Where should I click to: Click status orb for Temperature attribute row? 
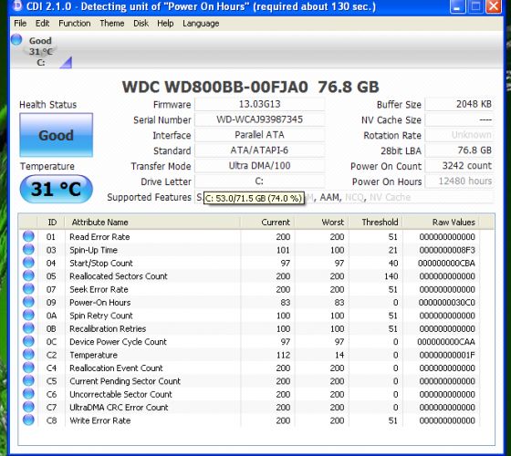pos(28,355)
